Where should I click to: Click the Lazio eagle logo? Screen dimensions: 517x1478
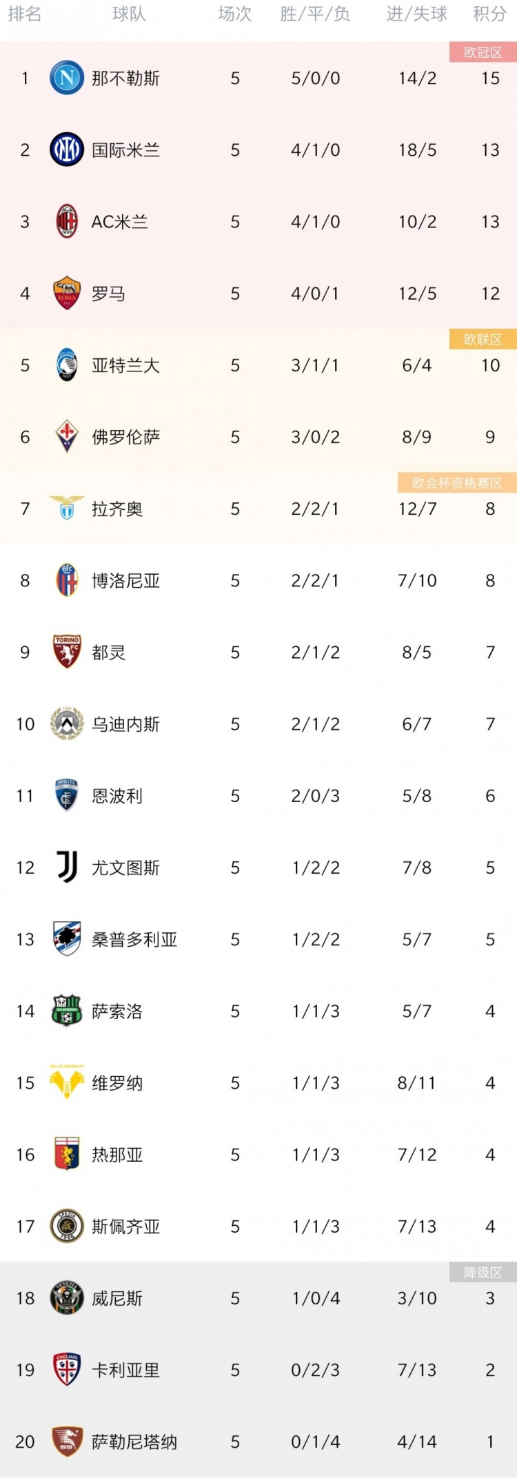point(67,508)
